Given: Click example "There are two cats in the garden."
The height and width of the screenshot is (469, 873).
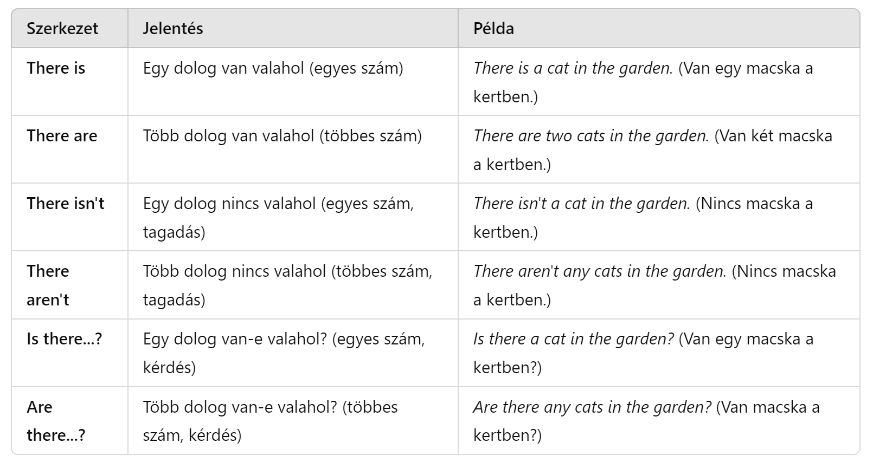Looking at the screenshot, I should click(591, 136).
